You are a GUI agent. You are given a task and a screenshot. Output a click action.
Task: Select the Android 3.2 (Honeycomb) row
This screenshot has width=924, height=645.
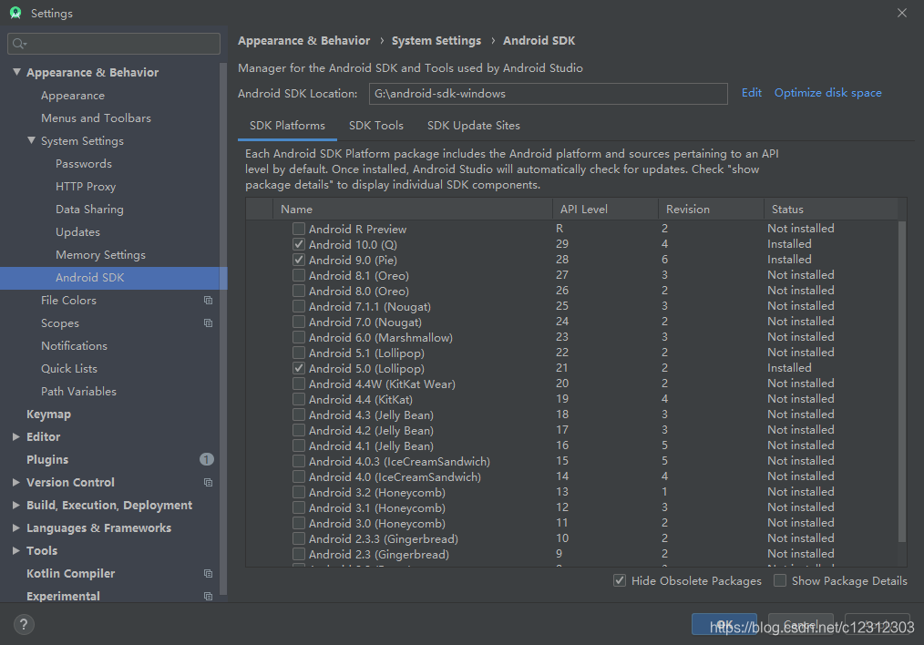571,492
